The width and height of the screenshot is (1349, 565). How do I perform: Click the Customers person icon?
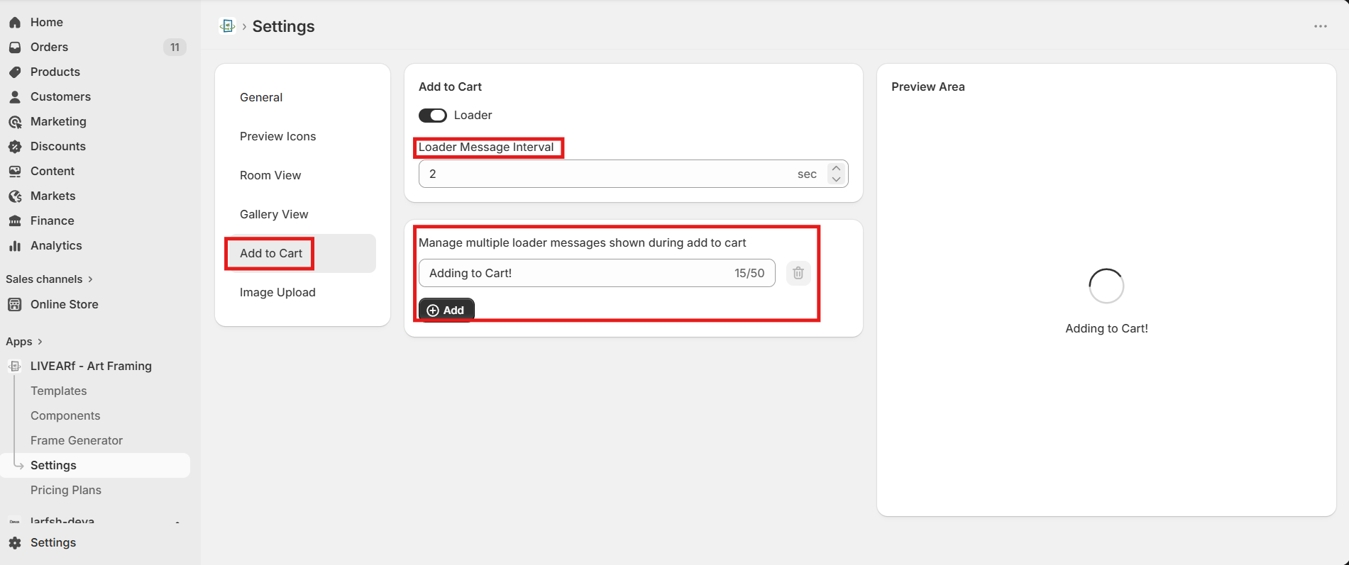coord(15,97)
